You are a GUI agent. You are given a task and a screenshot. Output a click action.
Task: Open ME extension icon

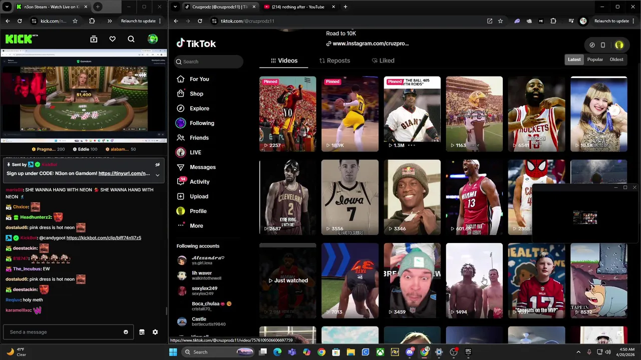541,21
